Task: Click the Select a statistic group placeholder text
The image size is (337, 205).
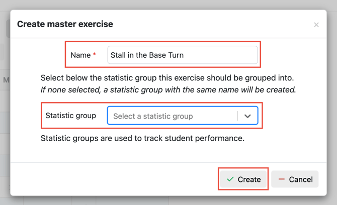Action: (x=153, y=116)
